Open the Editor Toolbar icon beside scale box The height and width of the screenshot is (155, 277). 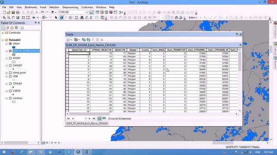(x=92, y=12)
